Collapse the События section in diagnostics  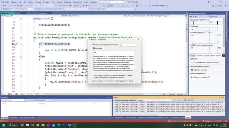click(x=190, y=26)
